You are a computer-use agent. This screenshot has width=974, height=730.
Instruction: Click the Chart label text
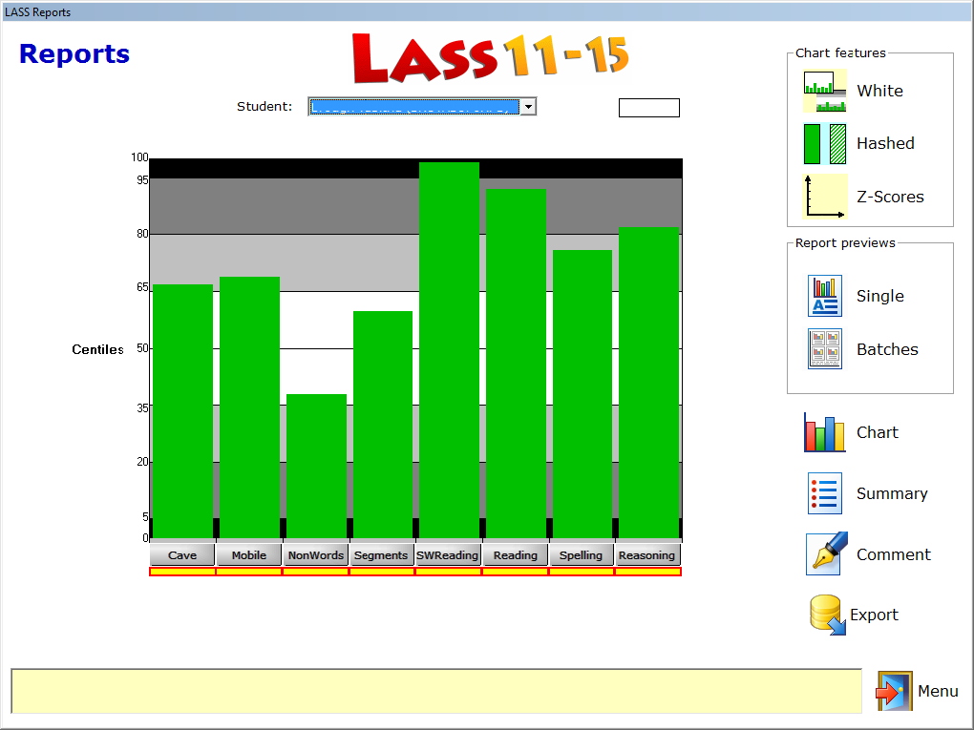[878, 432]
